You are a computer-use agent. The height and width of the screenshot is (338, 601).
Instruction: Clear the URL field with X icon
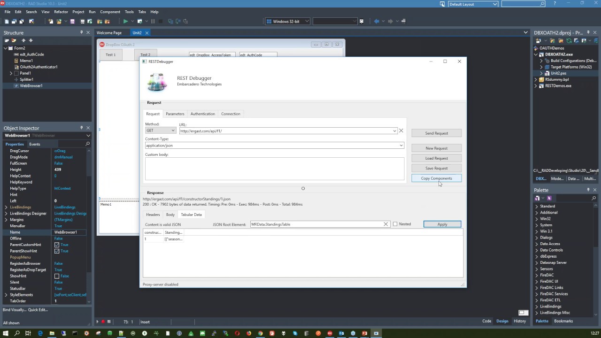(x=401, y=131)
